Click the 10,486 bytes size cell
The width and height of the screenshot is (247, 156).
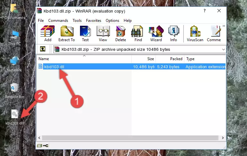click(x=144, y=67)
